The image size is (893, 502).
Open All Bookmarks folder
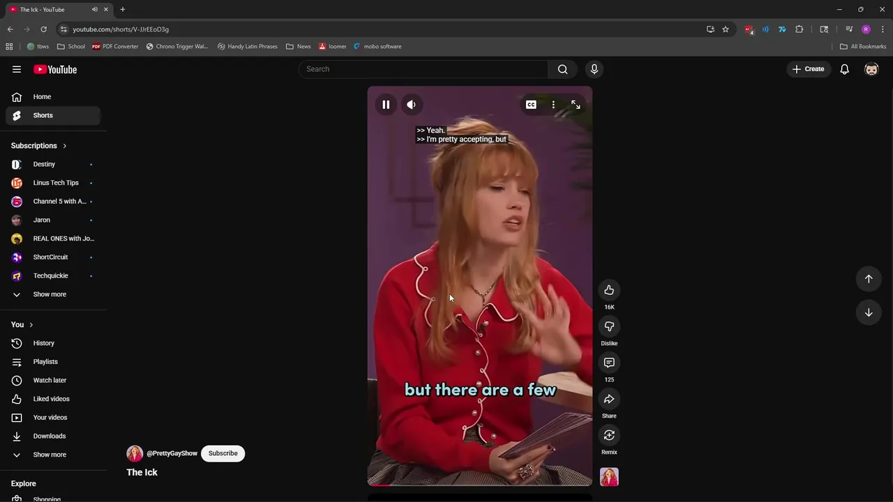pyautogui.click(x=863, y=46)
